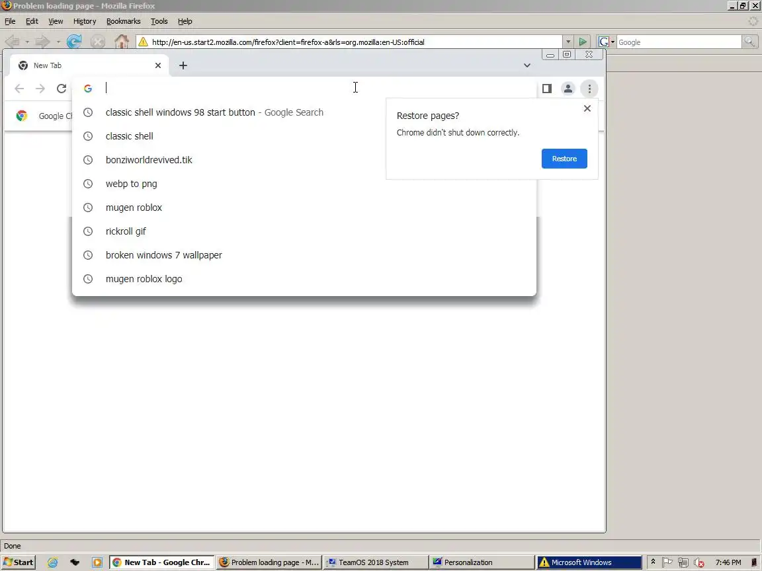The width and height of the screenshot is (762, 571).
Task: Click Chrome back arrow
Action: 19,89
